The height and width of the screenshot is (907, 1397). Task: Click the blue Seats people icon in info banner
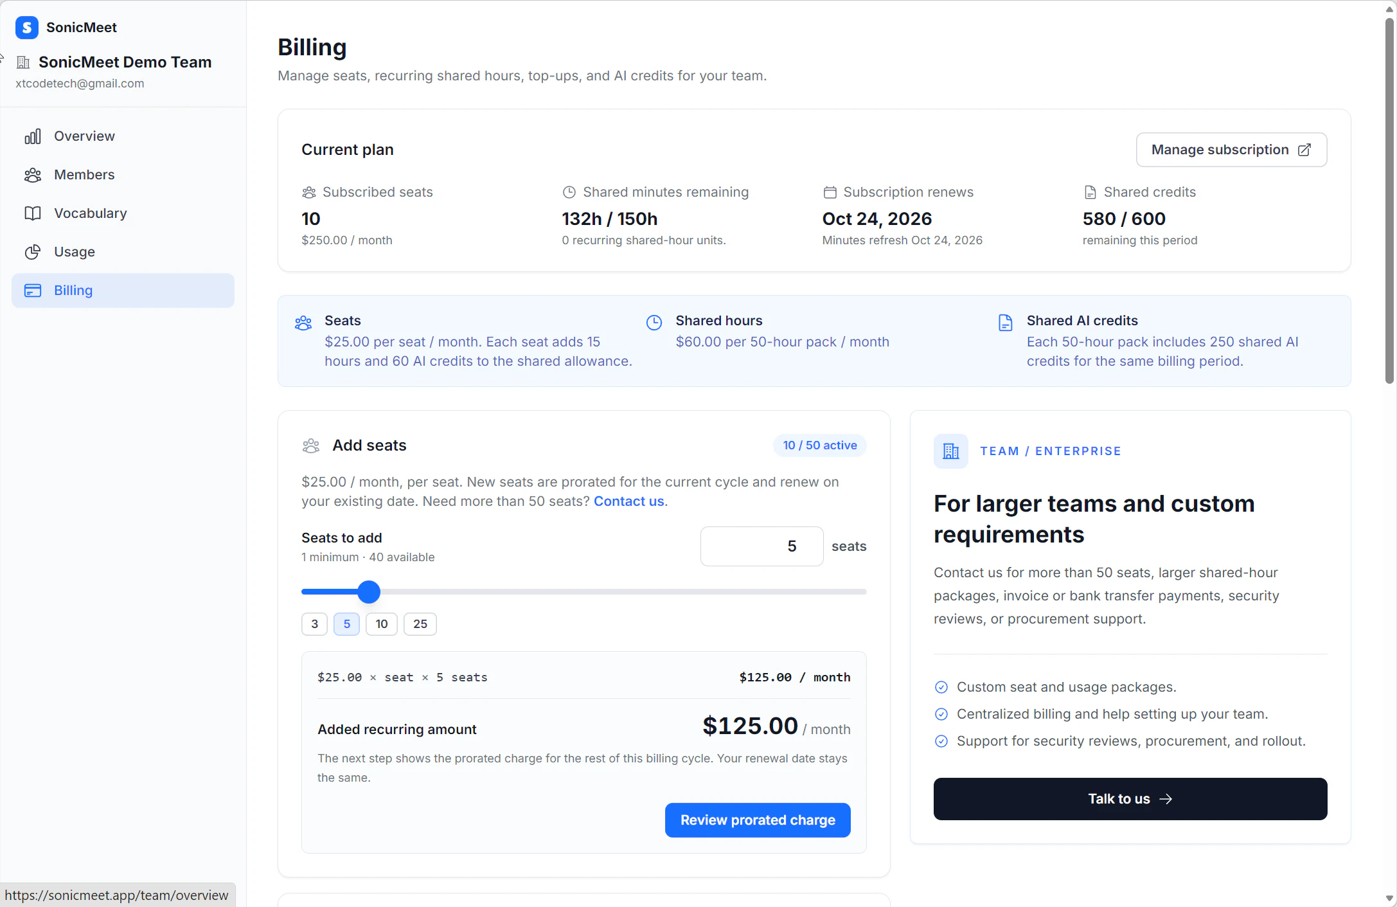click(x=303, y=323)
